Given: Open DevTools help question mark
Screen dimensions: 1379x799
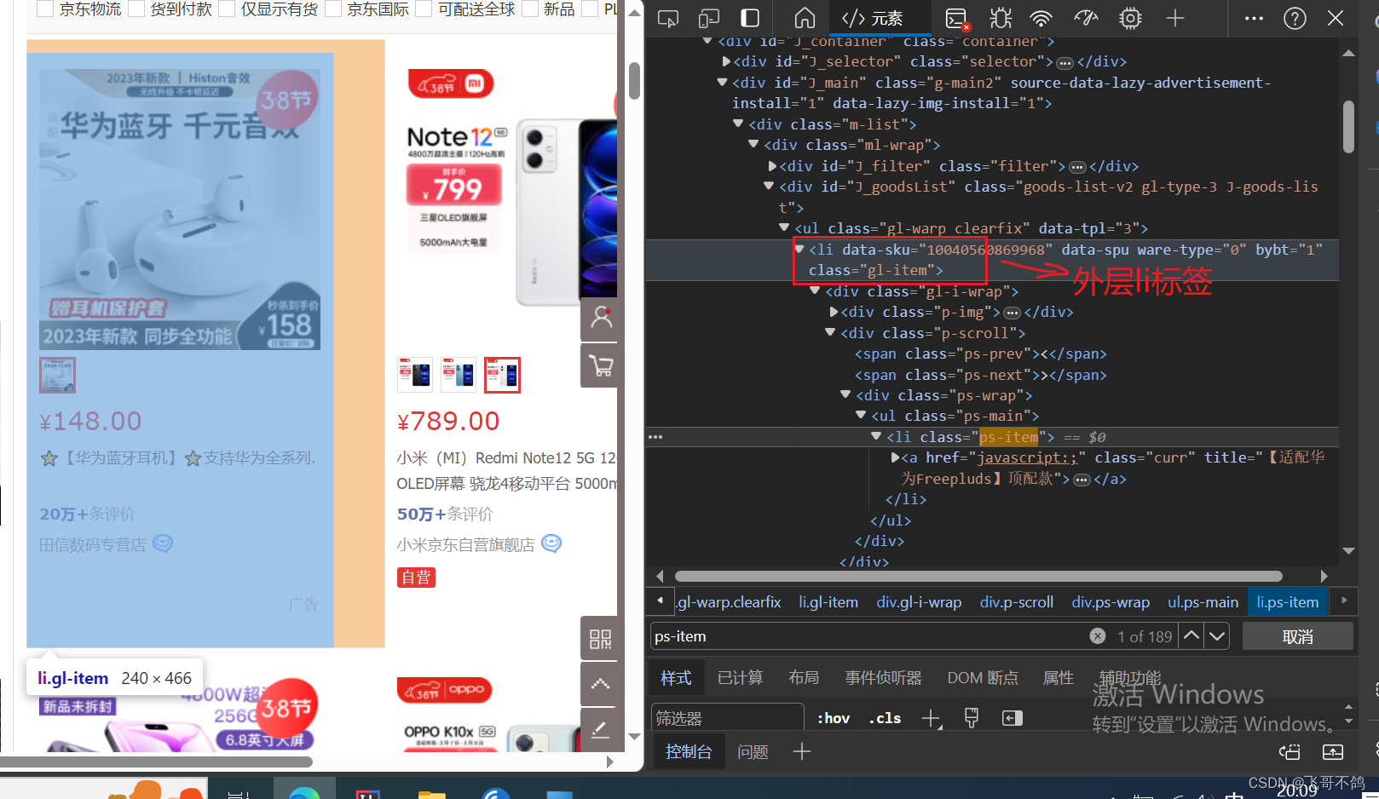Looking at the screenshot, I should (1295, 19).
